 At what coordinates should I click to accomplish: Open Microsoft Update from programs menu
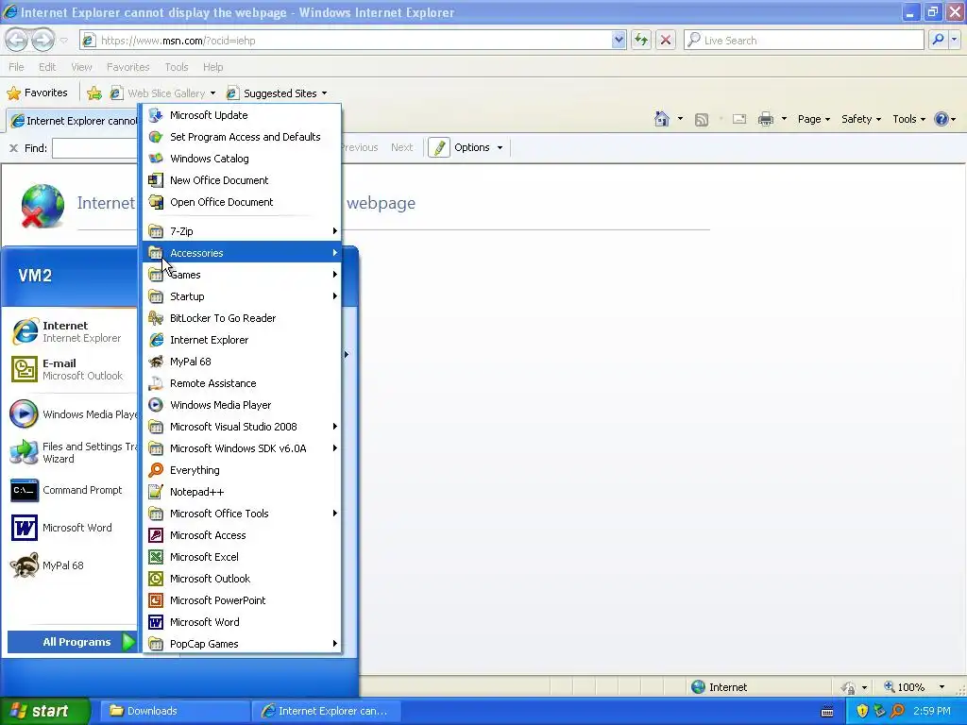pyautogui.click(x=242, y=115)
